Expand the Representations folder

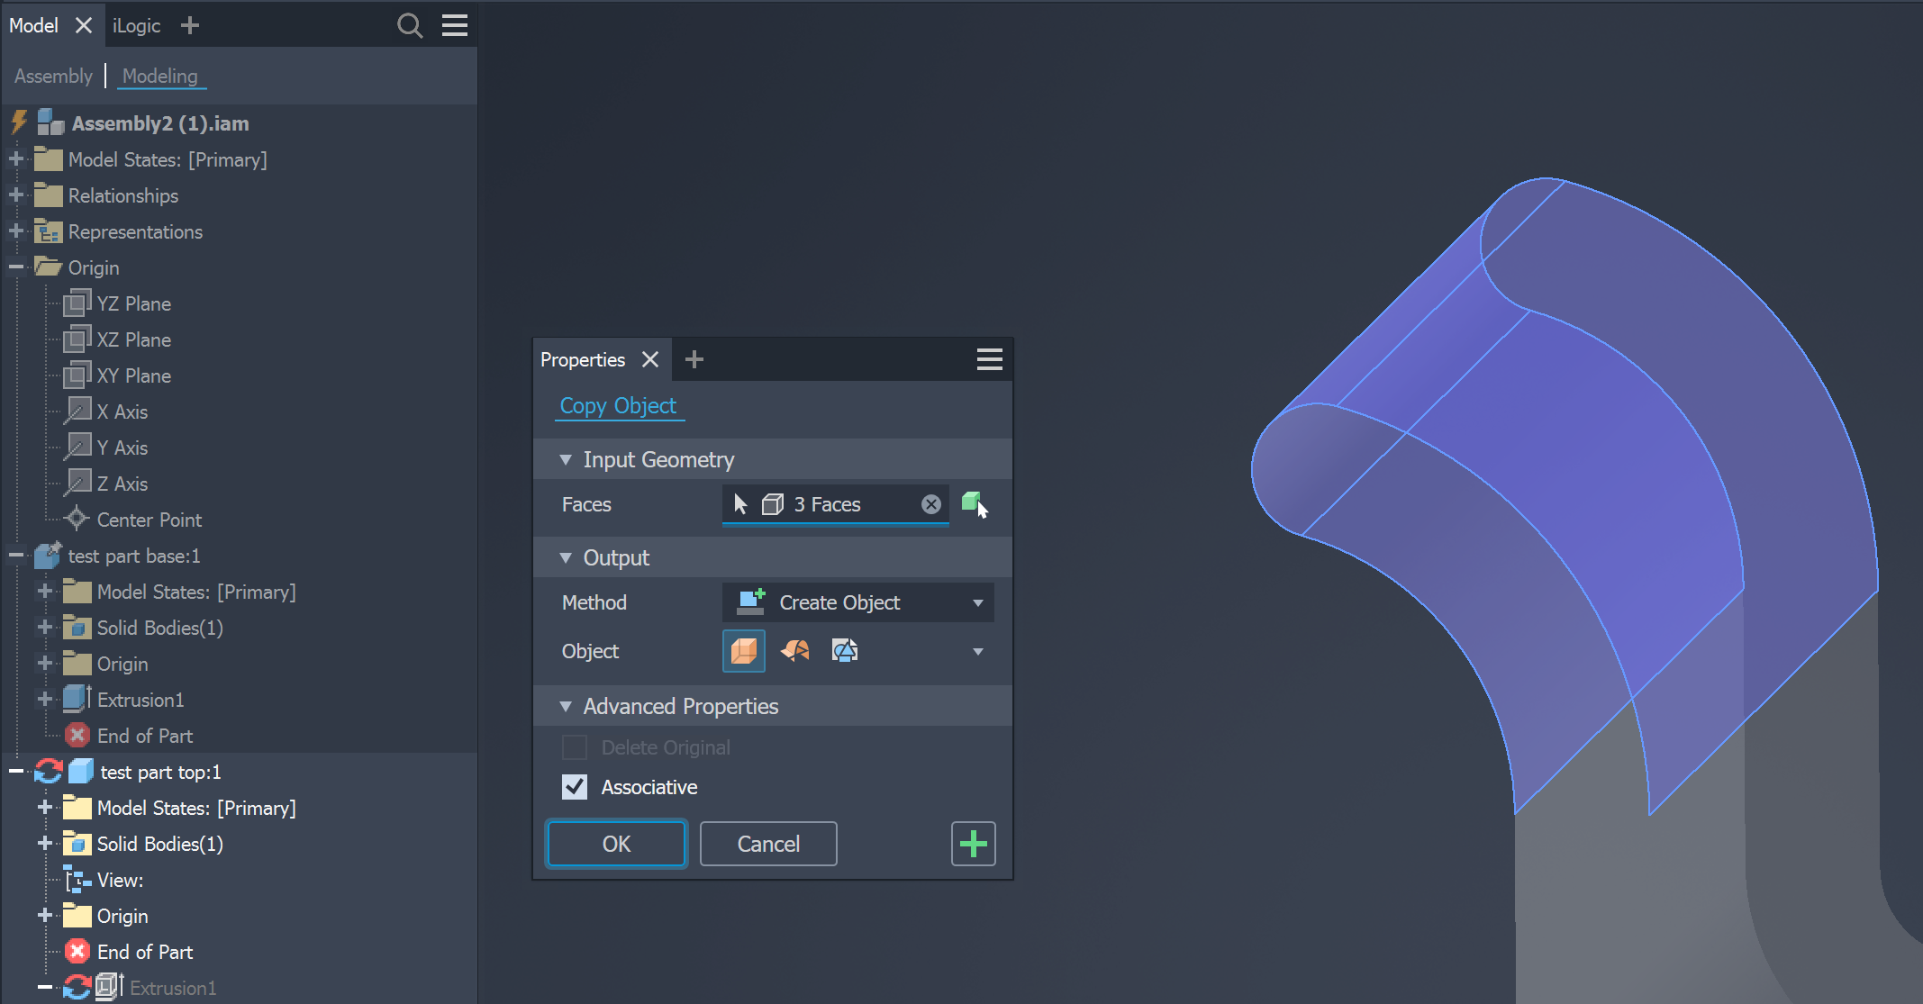15,231
